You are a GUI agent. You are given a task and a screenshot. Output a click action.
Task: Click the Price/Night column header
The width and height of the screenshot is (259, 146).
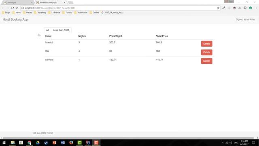click(x=115, y=36)
